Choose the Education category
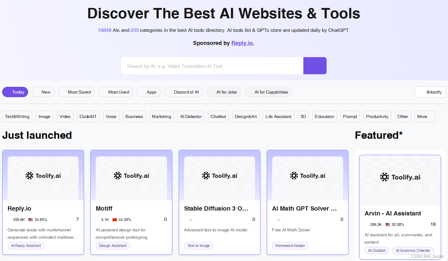448x261 pixels. (324, 116)
